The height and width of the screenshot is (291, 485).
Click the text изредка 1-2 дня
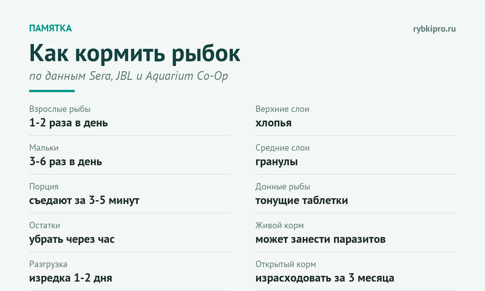coord(70,278)
